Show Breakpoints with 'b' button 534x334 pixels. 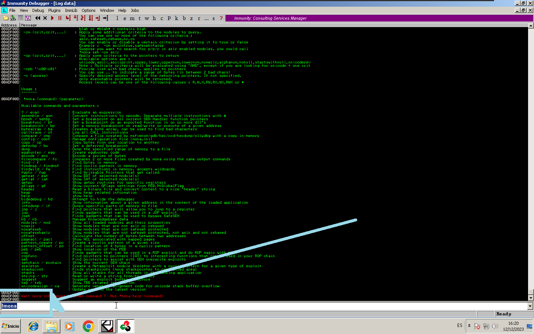point(184,18)
